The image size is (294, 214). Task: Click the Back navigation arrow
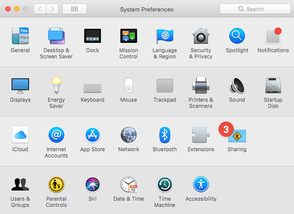40,9
